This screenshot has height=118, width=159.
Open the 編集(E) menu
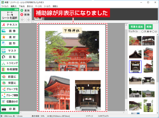coord(14,6)
